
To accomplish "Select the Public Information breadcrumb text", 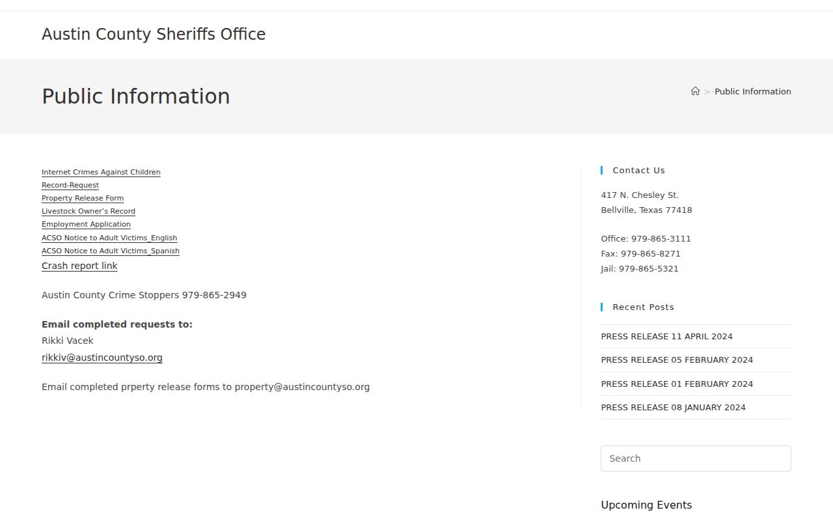I will click(753, 92).
